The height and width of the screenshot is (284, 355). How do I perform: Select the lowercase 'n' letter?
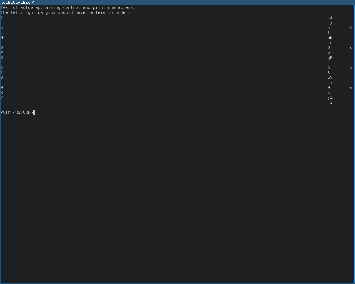pyautogui.click(x=331, y=43)
